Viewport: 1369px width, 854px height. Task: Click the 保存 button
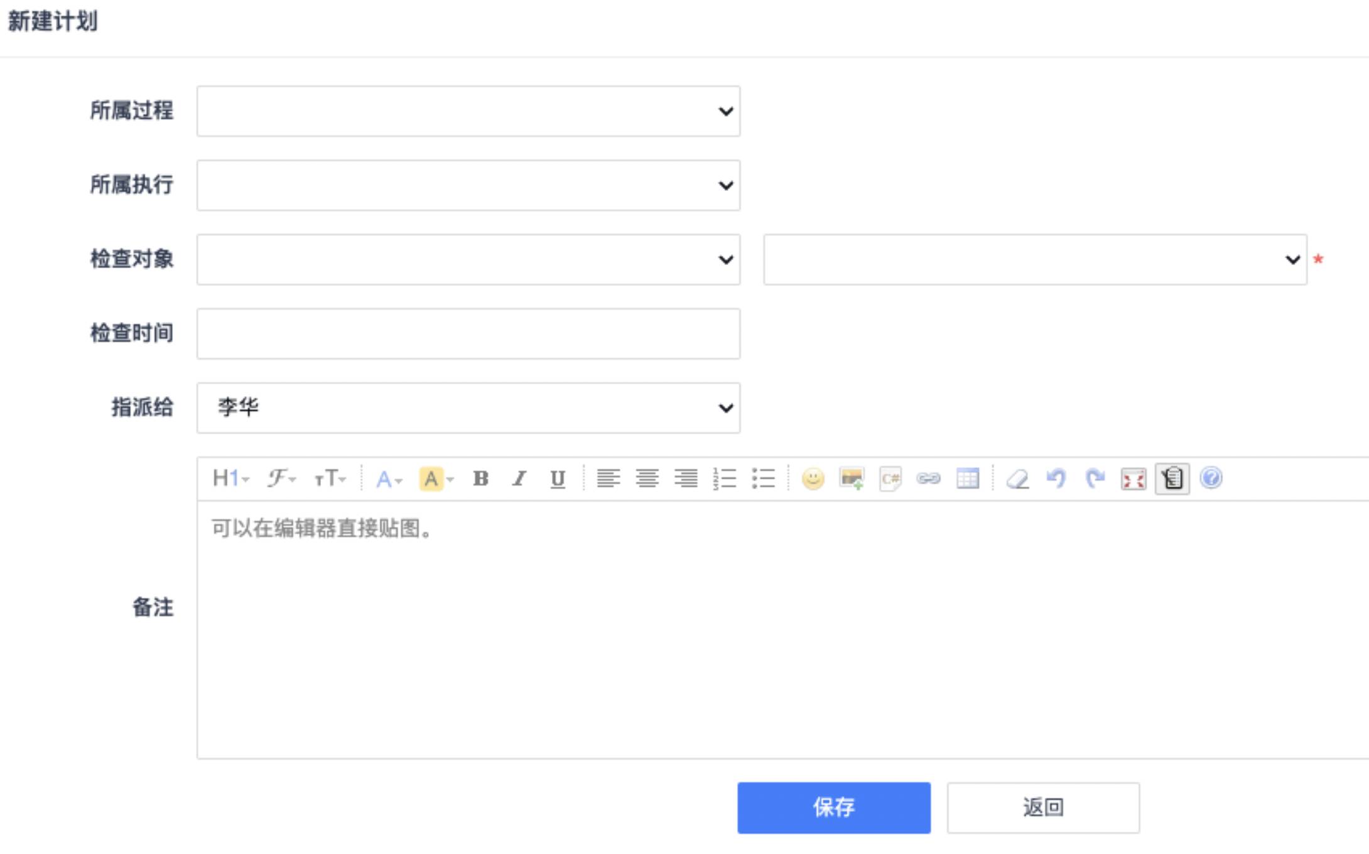[833, 808]
